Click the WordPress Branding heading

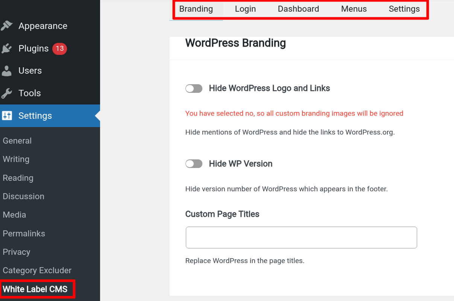[x=235, y=43]
